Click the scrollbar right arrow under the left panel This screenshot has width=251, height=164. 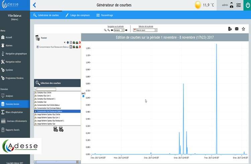(x=80, y=162)
